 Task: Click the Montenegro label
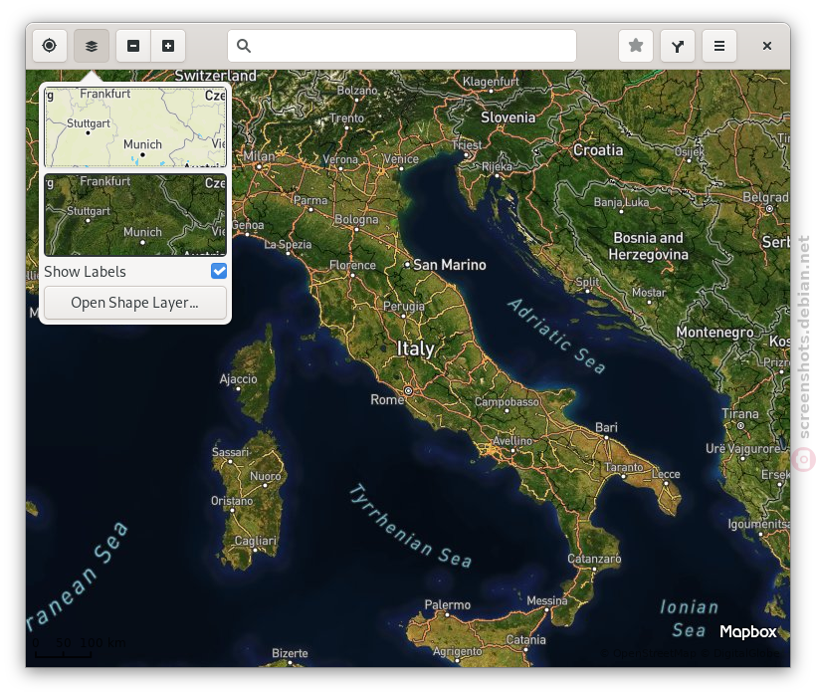click(x=714, y=333)
